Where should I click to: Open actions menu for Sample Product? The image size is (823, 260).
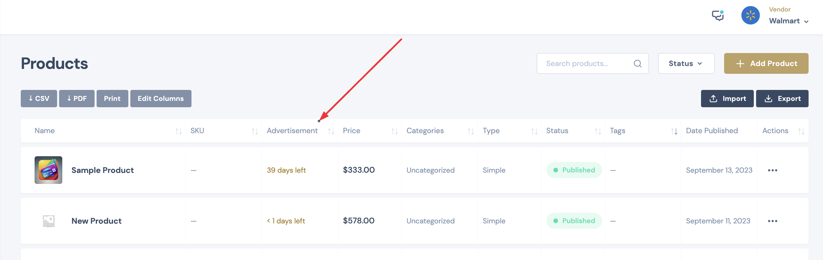772,170
